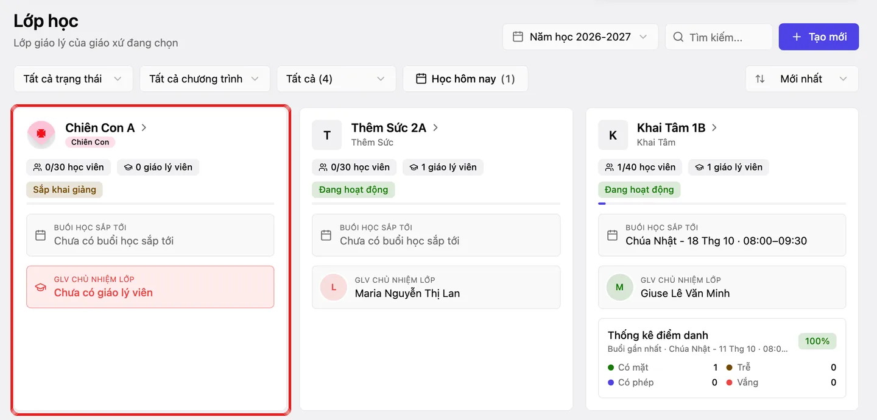Click the students icon beside 1/40 học viên
The image size is (877, 420).
click(609, 167)
